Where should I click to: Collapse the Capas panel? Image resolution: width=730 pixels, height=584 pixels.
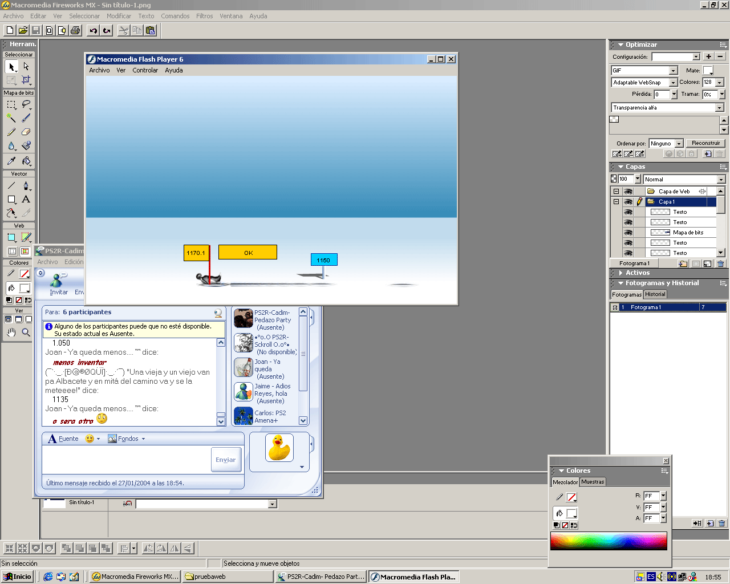620,167
